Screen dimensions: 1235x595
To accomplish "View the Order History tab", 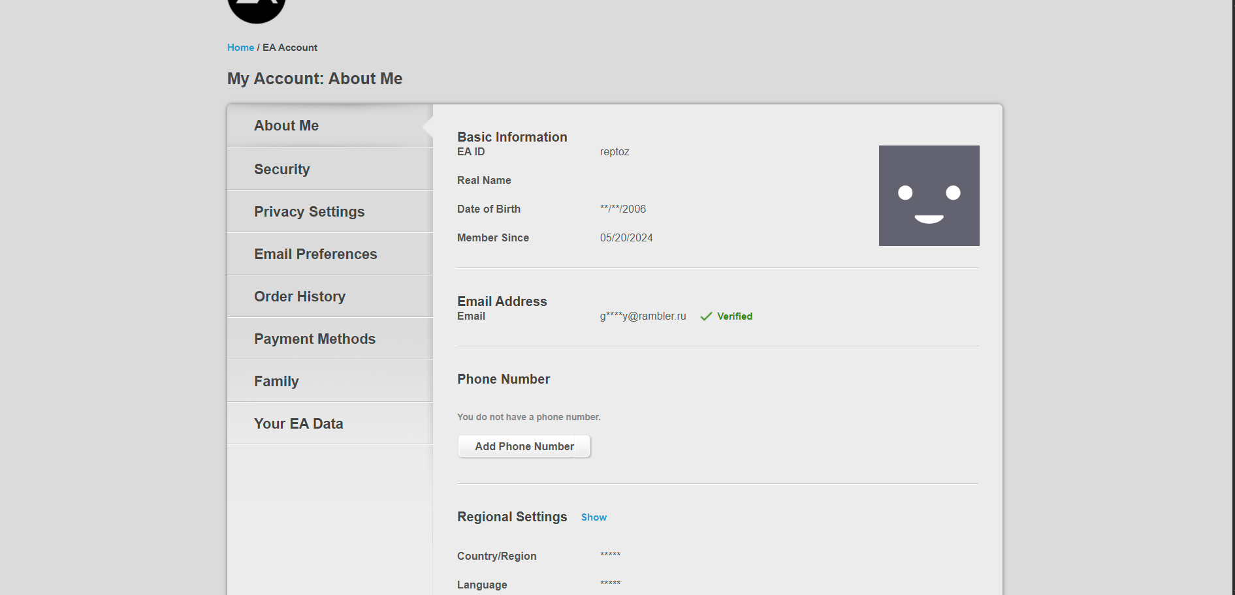I will [x=330, y=296].
